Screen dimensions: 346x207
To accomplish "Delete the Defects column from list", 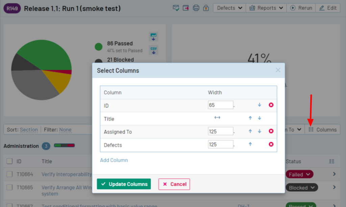I will point(271,145).
